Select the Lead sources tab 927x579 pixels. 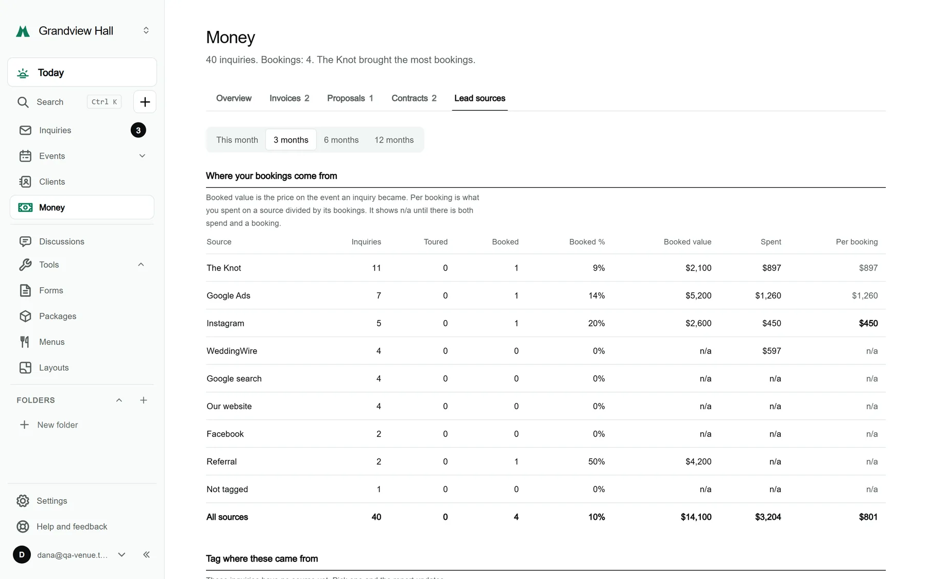click(480, 98)
